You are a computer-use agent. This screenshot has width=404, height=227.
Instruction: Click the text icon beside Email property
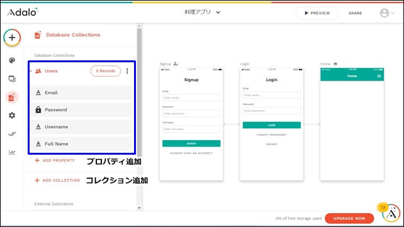tap(38, 92)
